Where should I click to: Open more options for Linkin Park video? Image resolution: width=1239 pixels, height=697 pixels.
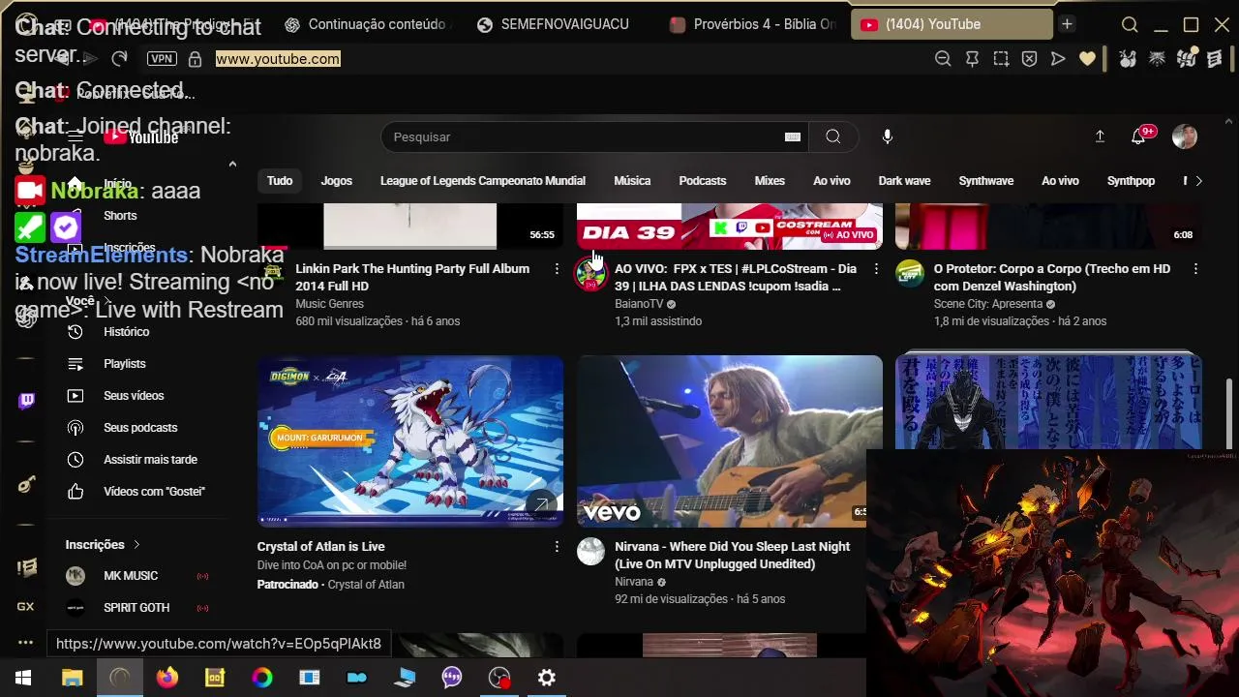pos(557,269)
